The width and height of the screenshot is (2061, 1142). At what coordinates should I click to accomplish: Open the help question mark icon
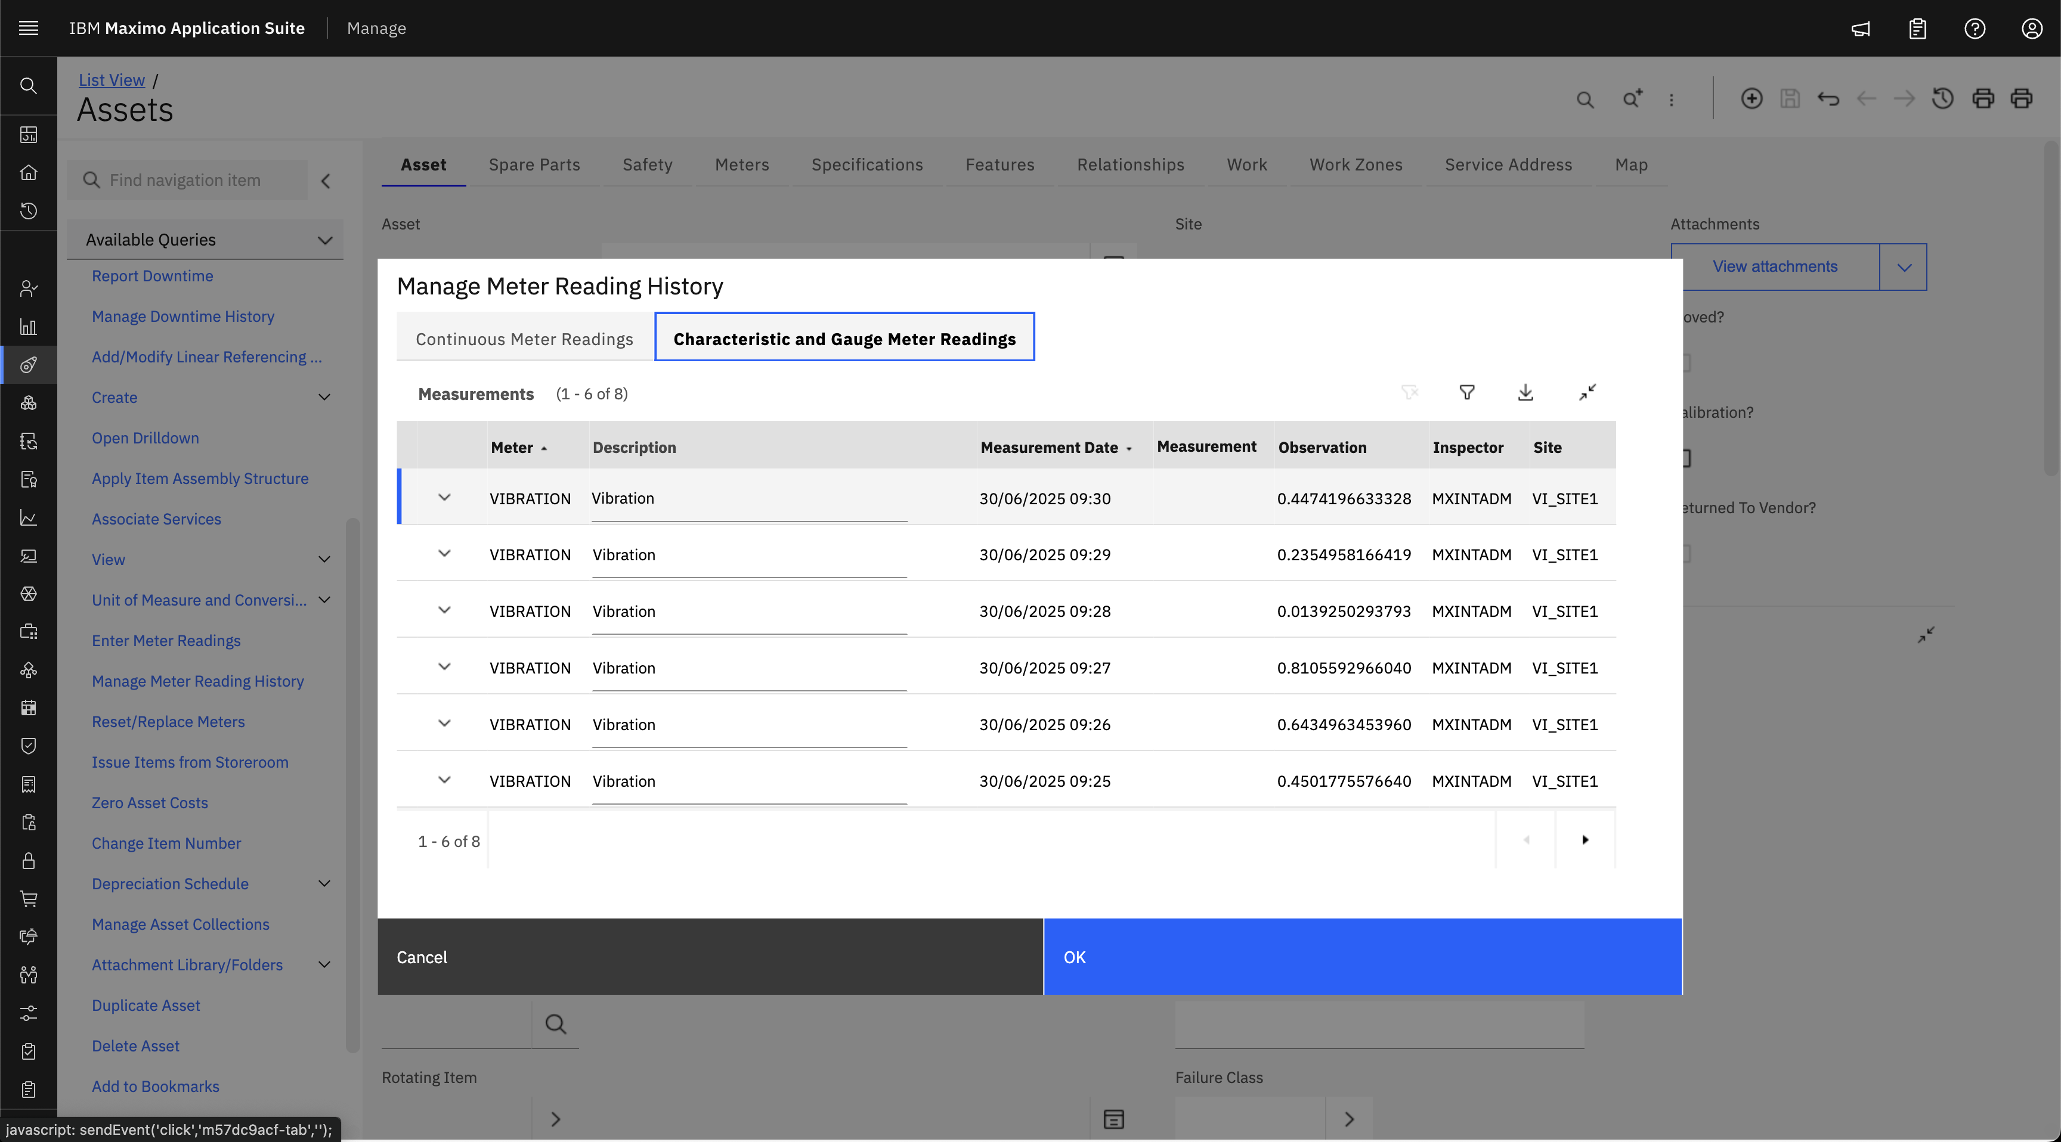[1975, 29]
